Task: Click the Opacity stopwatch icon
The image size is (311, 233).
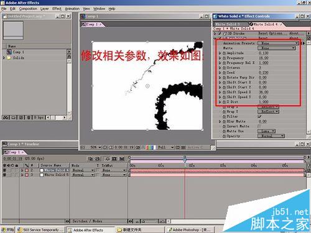Action: (x=225, y=136)
